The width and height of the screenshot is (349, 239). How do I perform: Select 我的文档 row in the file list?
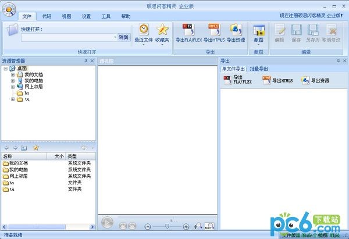(x=48, y=163)
